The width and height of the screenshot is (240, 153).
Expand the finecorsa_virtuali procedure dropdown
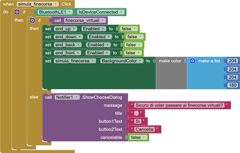103,21
